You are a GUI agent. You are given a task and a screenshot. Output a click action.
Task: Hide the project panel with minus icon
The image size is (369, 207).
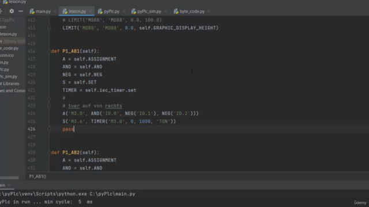tap(21, 11)
